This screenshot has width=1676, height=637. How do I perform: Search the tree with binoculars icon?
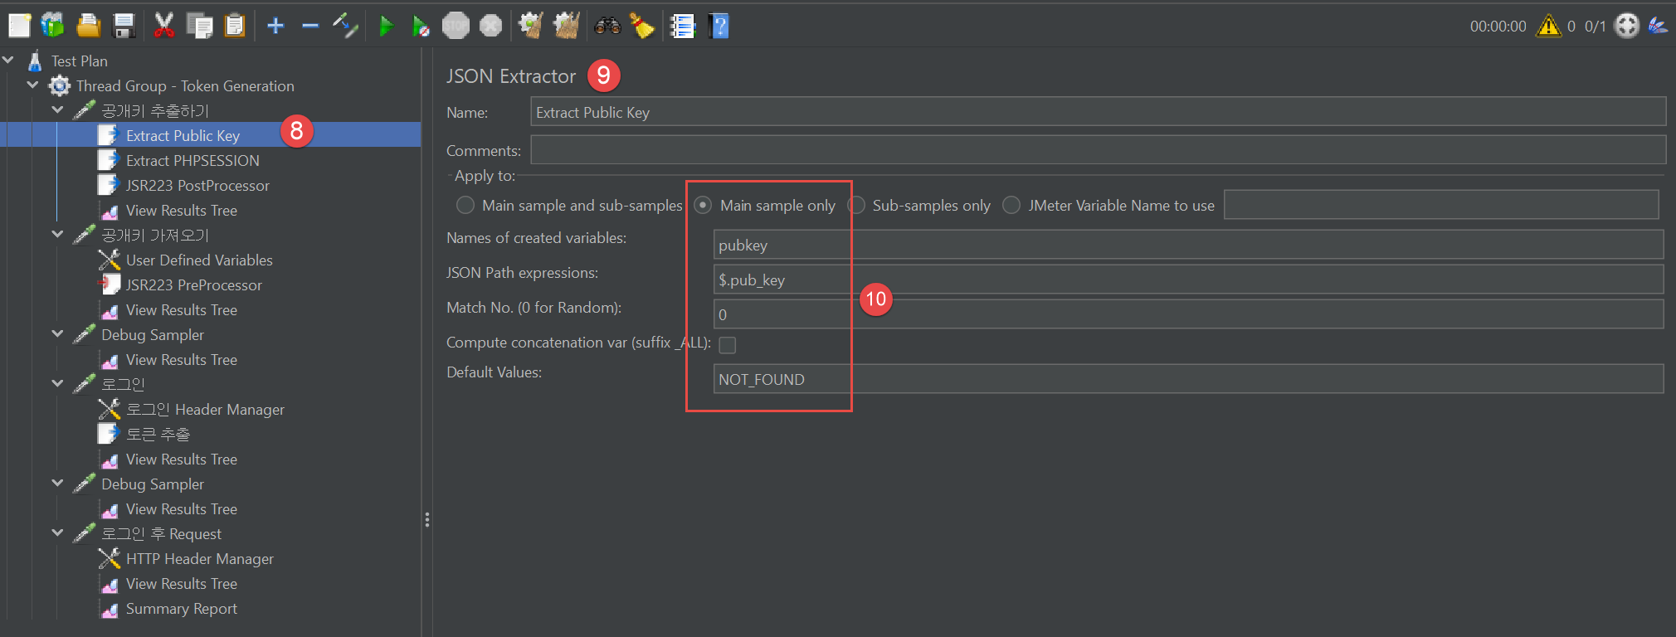(x=607, y=26)
